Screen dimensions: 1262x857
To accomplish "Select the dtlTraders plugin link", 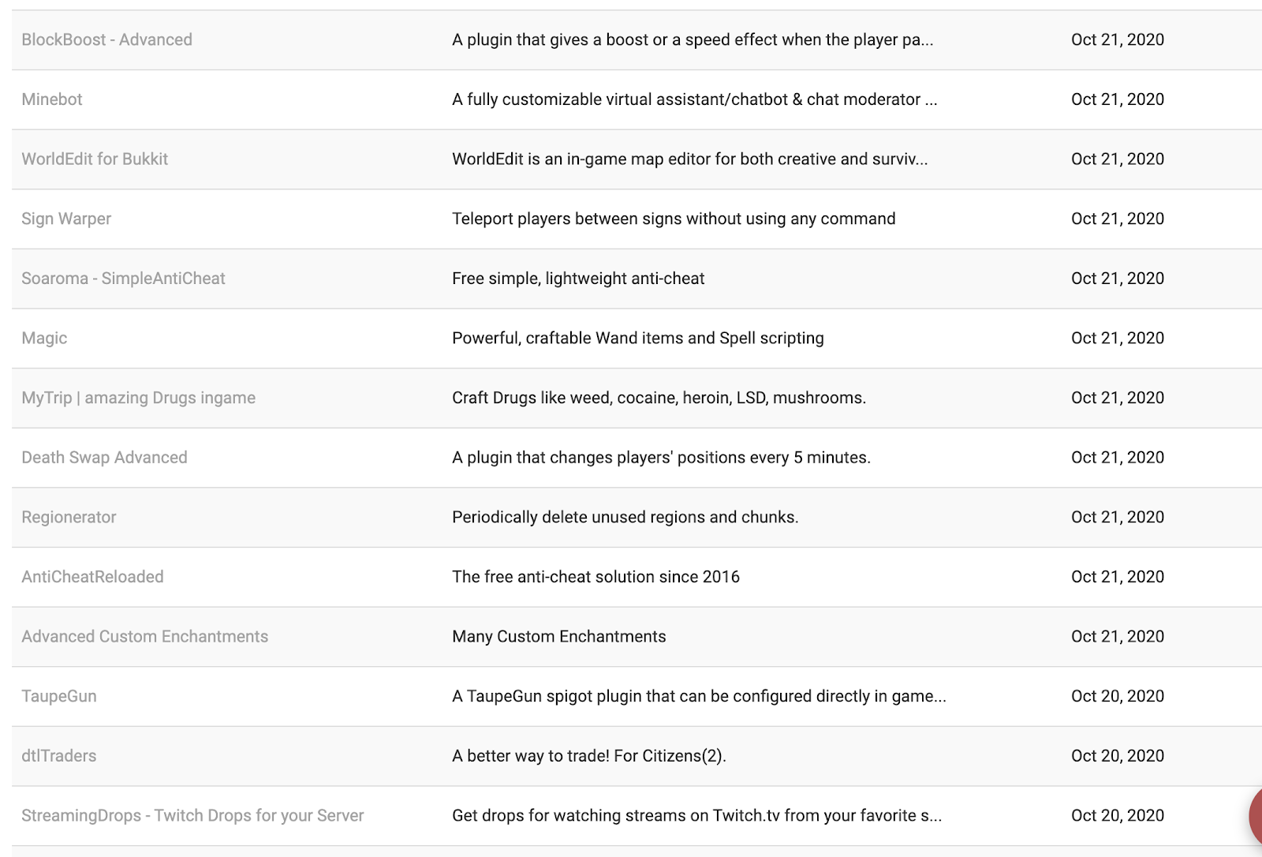I will tap(59, 756).
